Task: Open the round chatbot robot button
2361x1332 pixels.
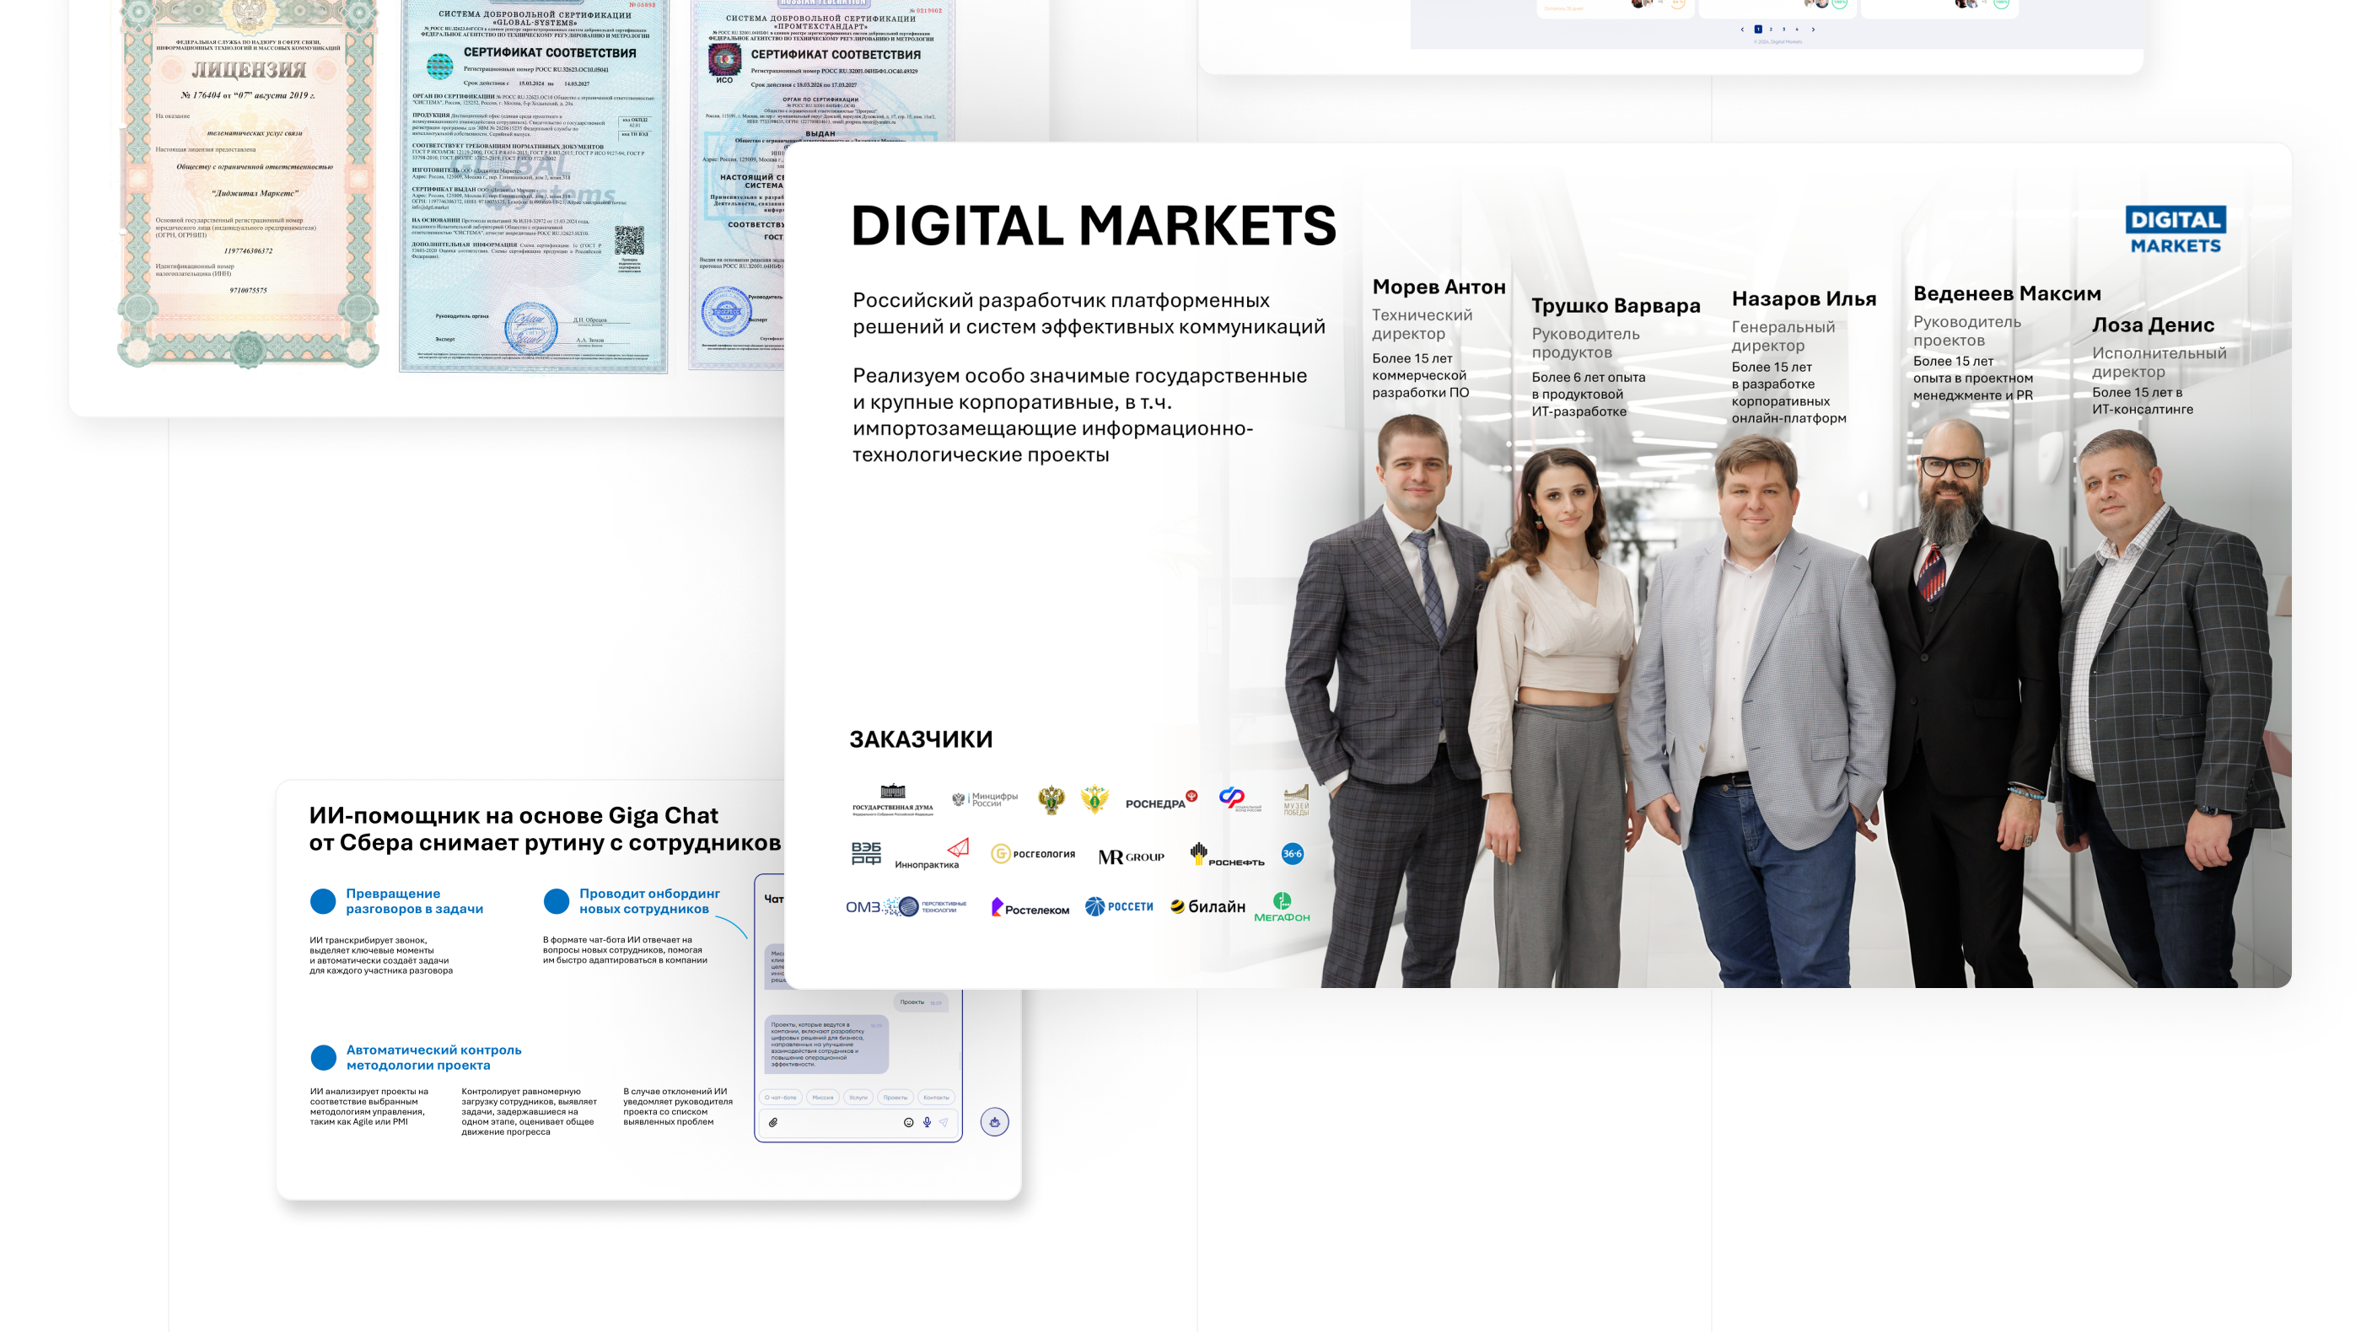Action: [x=994, y=1122]
